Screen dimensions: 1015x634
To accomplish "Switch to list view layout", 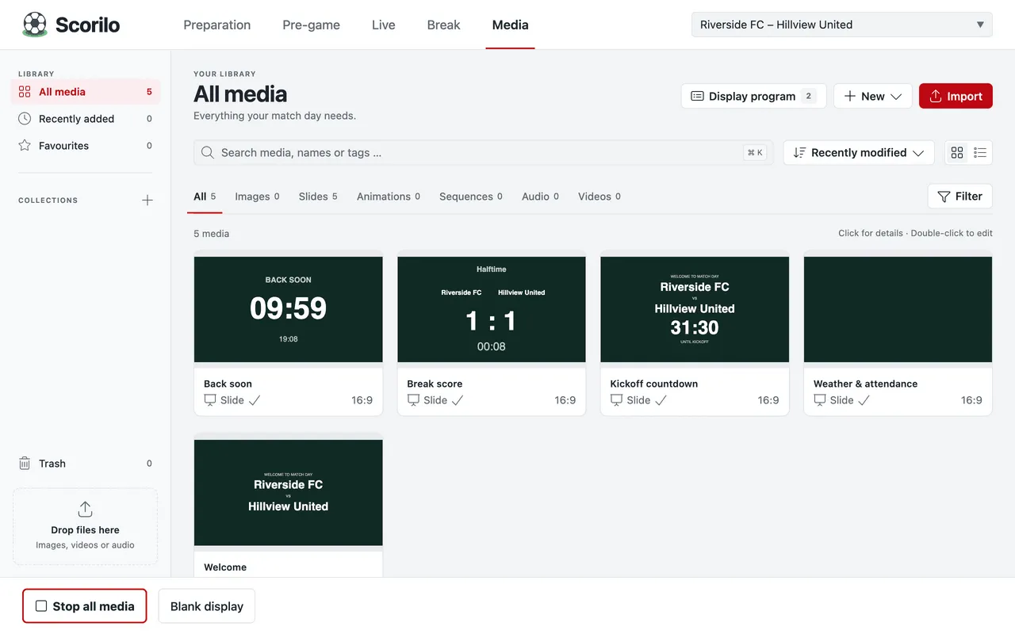I will (x=980, y=153).
